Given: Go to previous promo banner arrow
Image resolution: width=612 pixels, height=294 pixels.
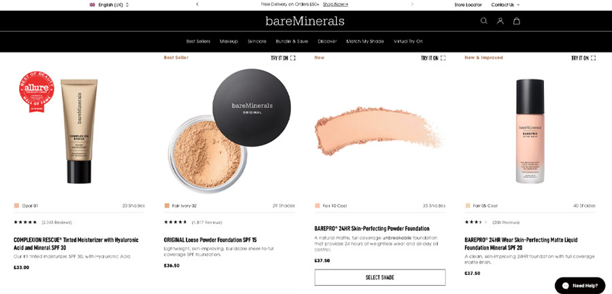Looking at the screenshot, I should 197,4.
